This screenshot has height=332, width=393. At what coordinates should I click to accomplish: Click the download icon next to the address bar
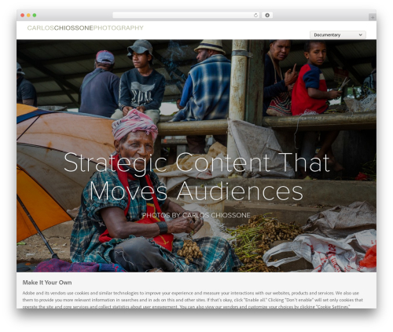(x=267, y=15)
